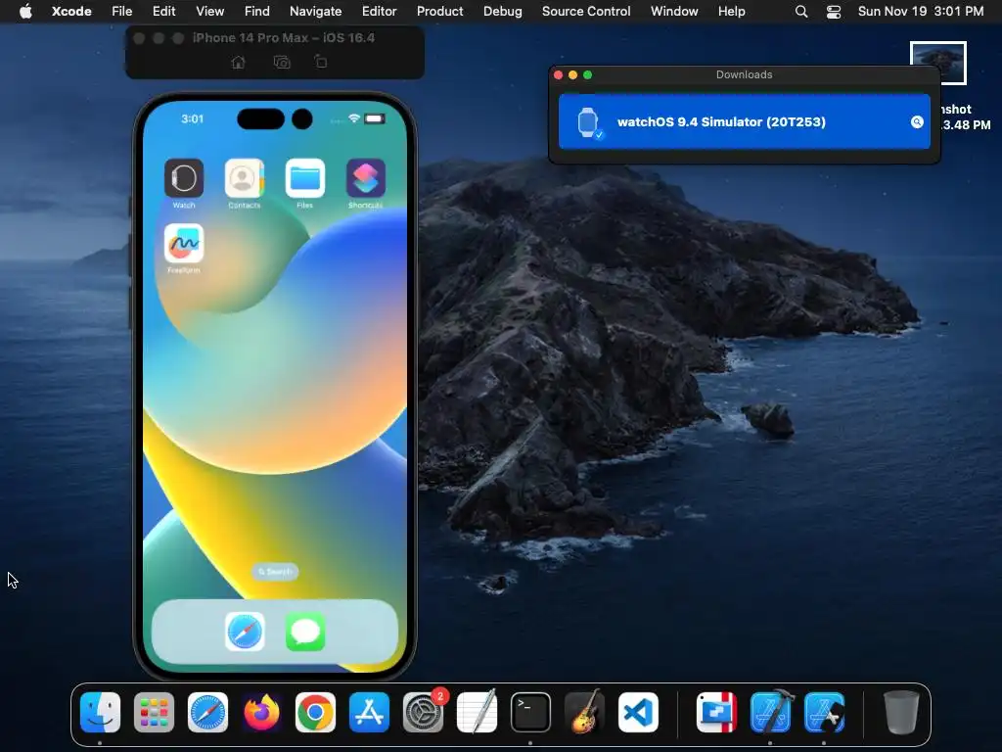Click the simulator Home button
The width and height of the screenshot is (1002, 752).
click(x=239, y=62)
